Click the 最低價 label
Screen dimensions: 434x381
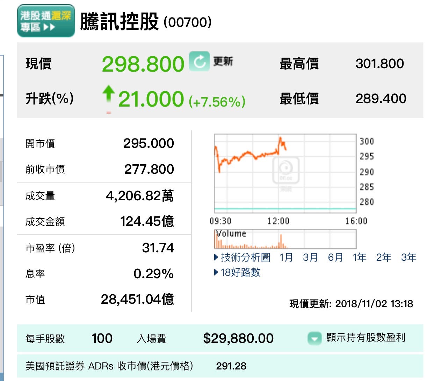(x=299, y=99)
